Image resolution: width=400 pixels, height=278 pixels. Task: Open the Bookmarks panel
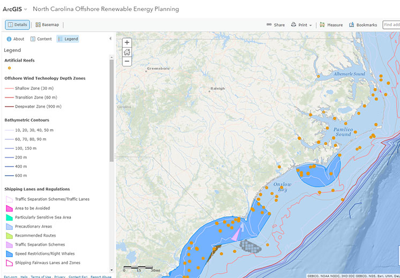click(363, 25)
